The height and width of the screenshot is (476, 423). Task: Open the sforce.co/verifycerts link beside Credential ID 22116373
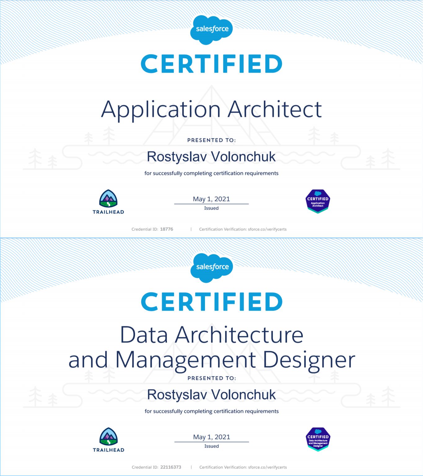268,467
